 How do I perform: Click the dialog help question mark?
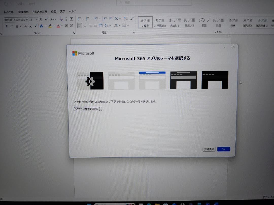[x=225, y=47]
